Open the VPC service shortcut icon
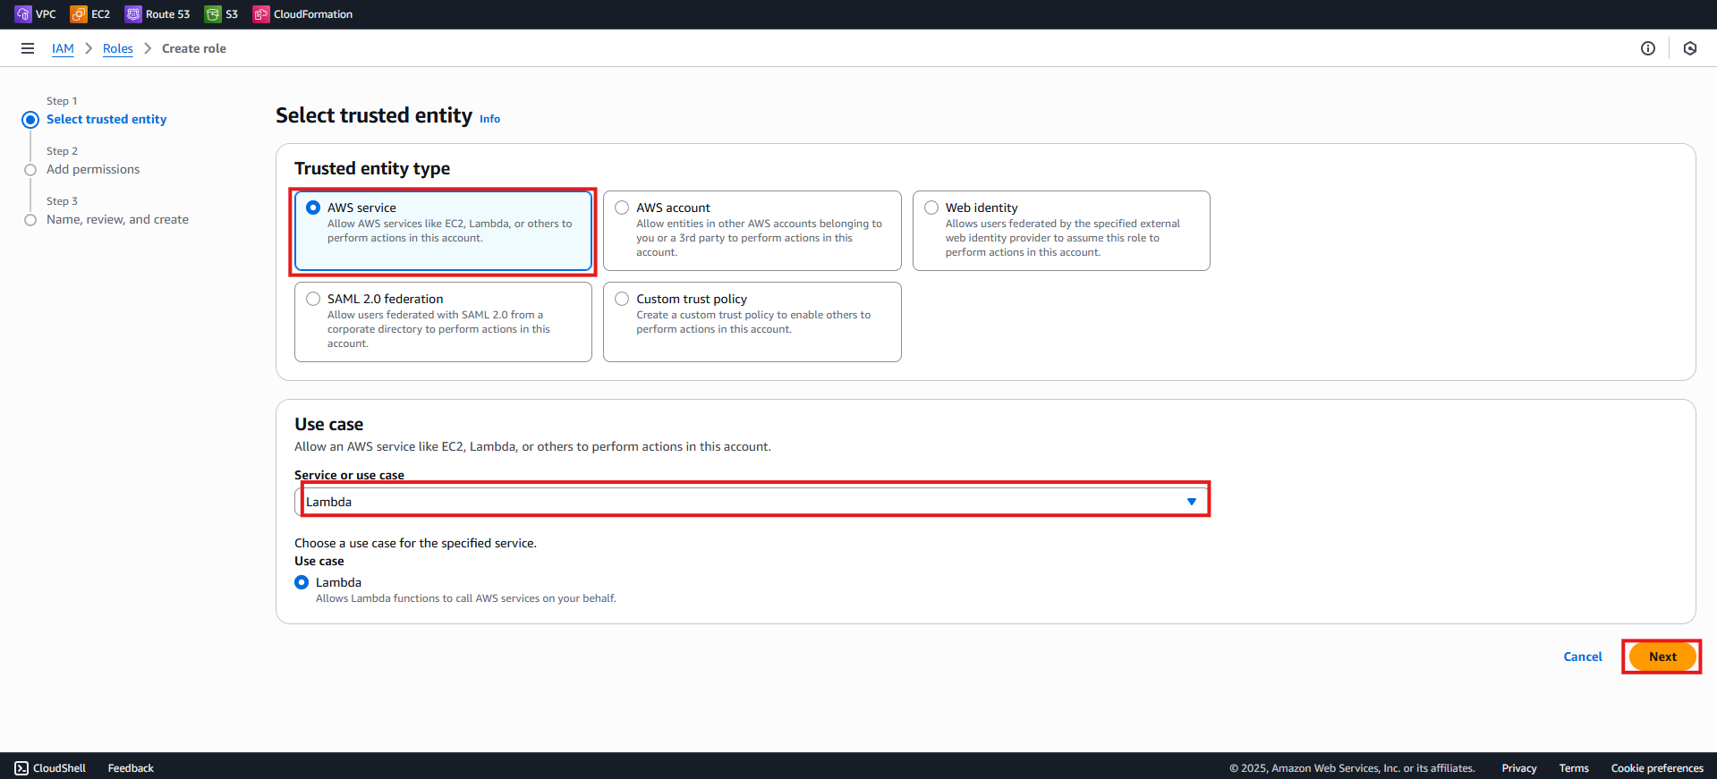Screen dimensions: 1717x779 pyautogui.click(x=23, y=14)
